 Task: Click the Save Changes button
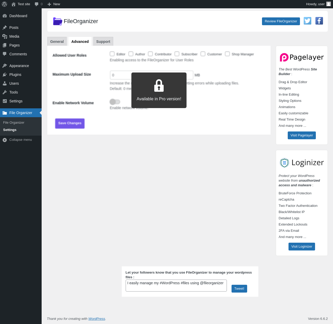[70, 123]
